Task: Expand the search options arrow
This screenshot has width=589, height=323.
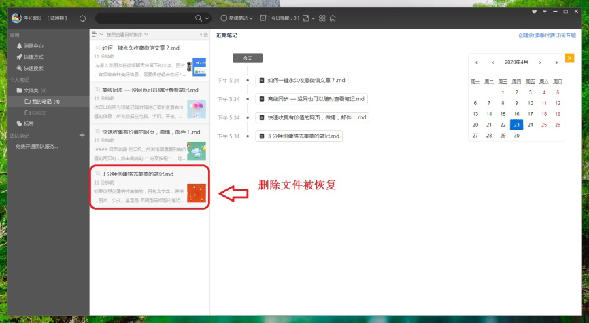Action: (x=207, y=18)
